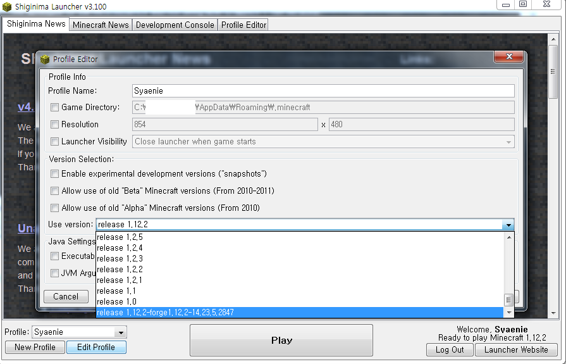Click the Profile Name input field
The width and height of the screenshot is (566, 364).
[x=323, y=91]
